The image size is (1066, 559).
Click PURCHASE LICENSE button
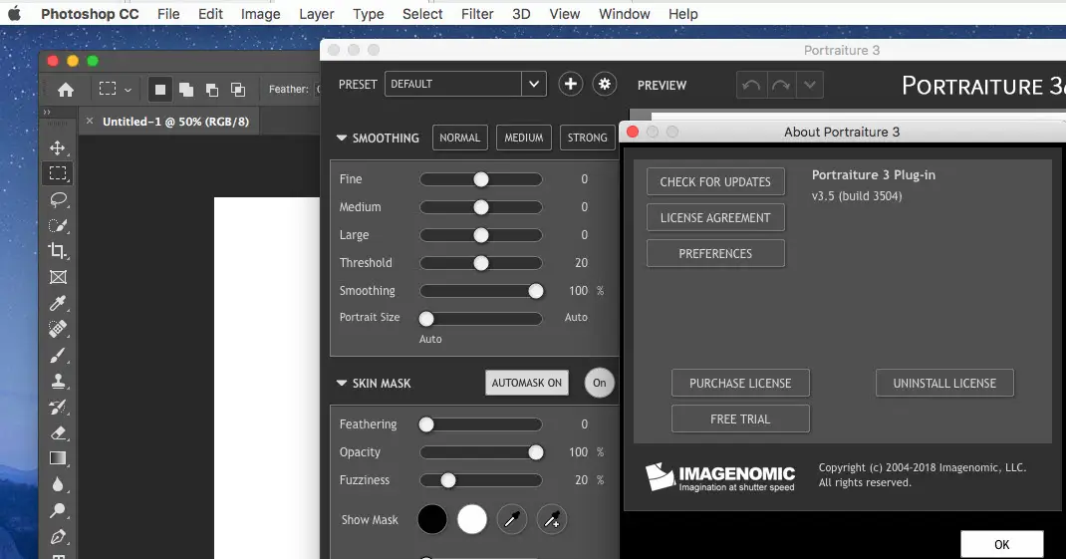pos(740,383)
